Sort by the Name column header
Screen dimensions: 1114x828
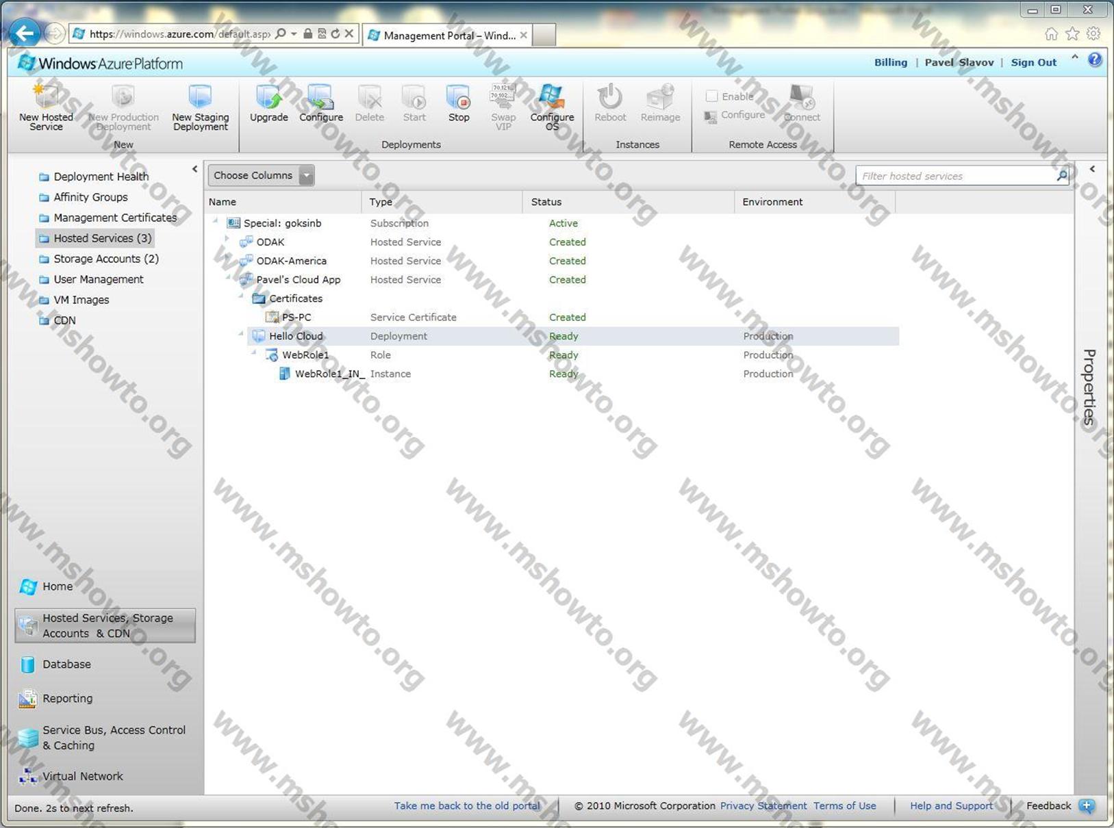(284, 202)
